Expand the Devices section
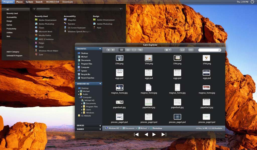This screenshot has height=150, width=257. [x=100, y=125]
